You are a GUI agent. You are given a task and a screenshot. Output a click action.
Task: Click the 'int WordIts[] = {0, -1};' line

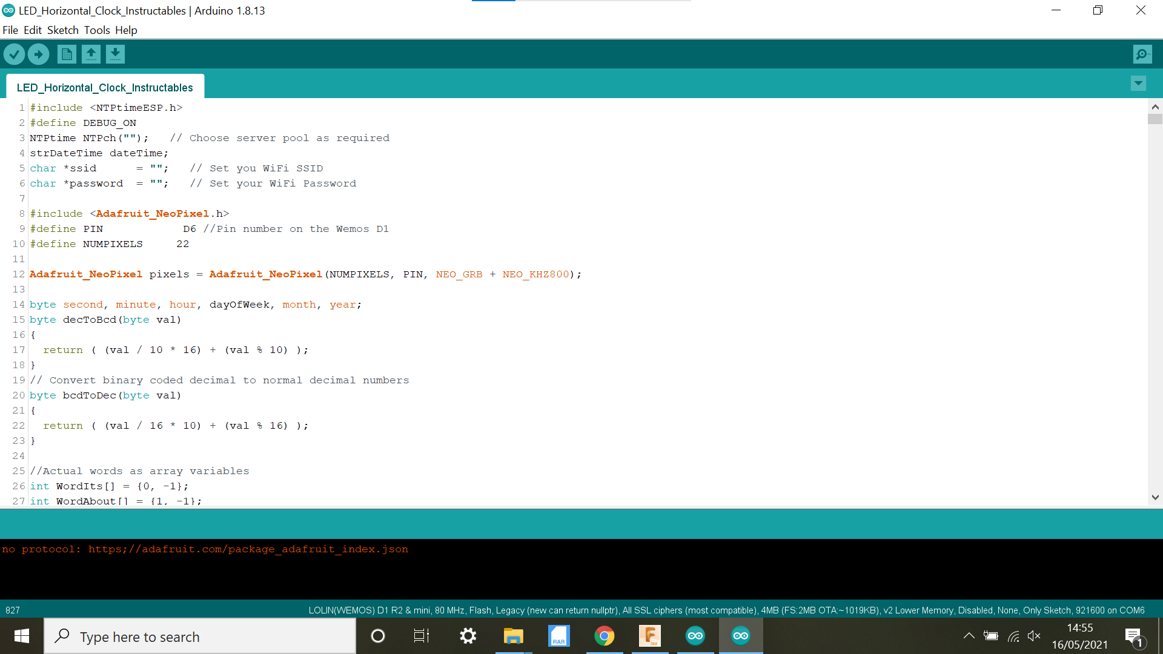109,486
